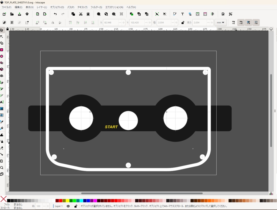The width and height of the screenshot is (277, 210).
Task: Activate the Text tool in the toolbox
Action: (x=2, y=102)
